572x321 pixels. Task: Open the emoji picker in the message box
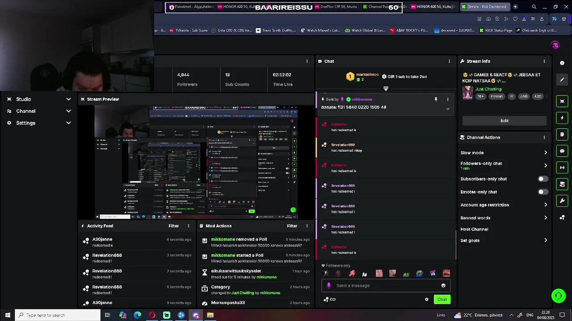(443, 285)
